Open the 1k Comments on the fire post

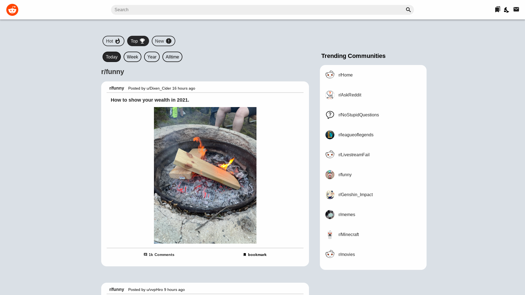point(159,254)
